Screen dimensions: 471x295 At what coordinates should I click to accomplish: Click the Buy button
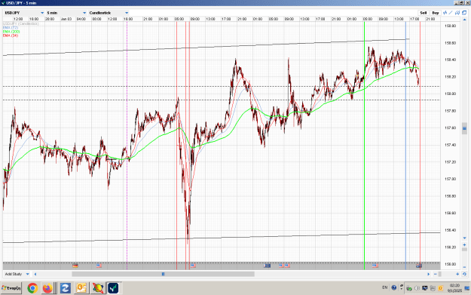[436, 13]
